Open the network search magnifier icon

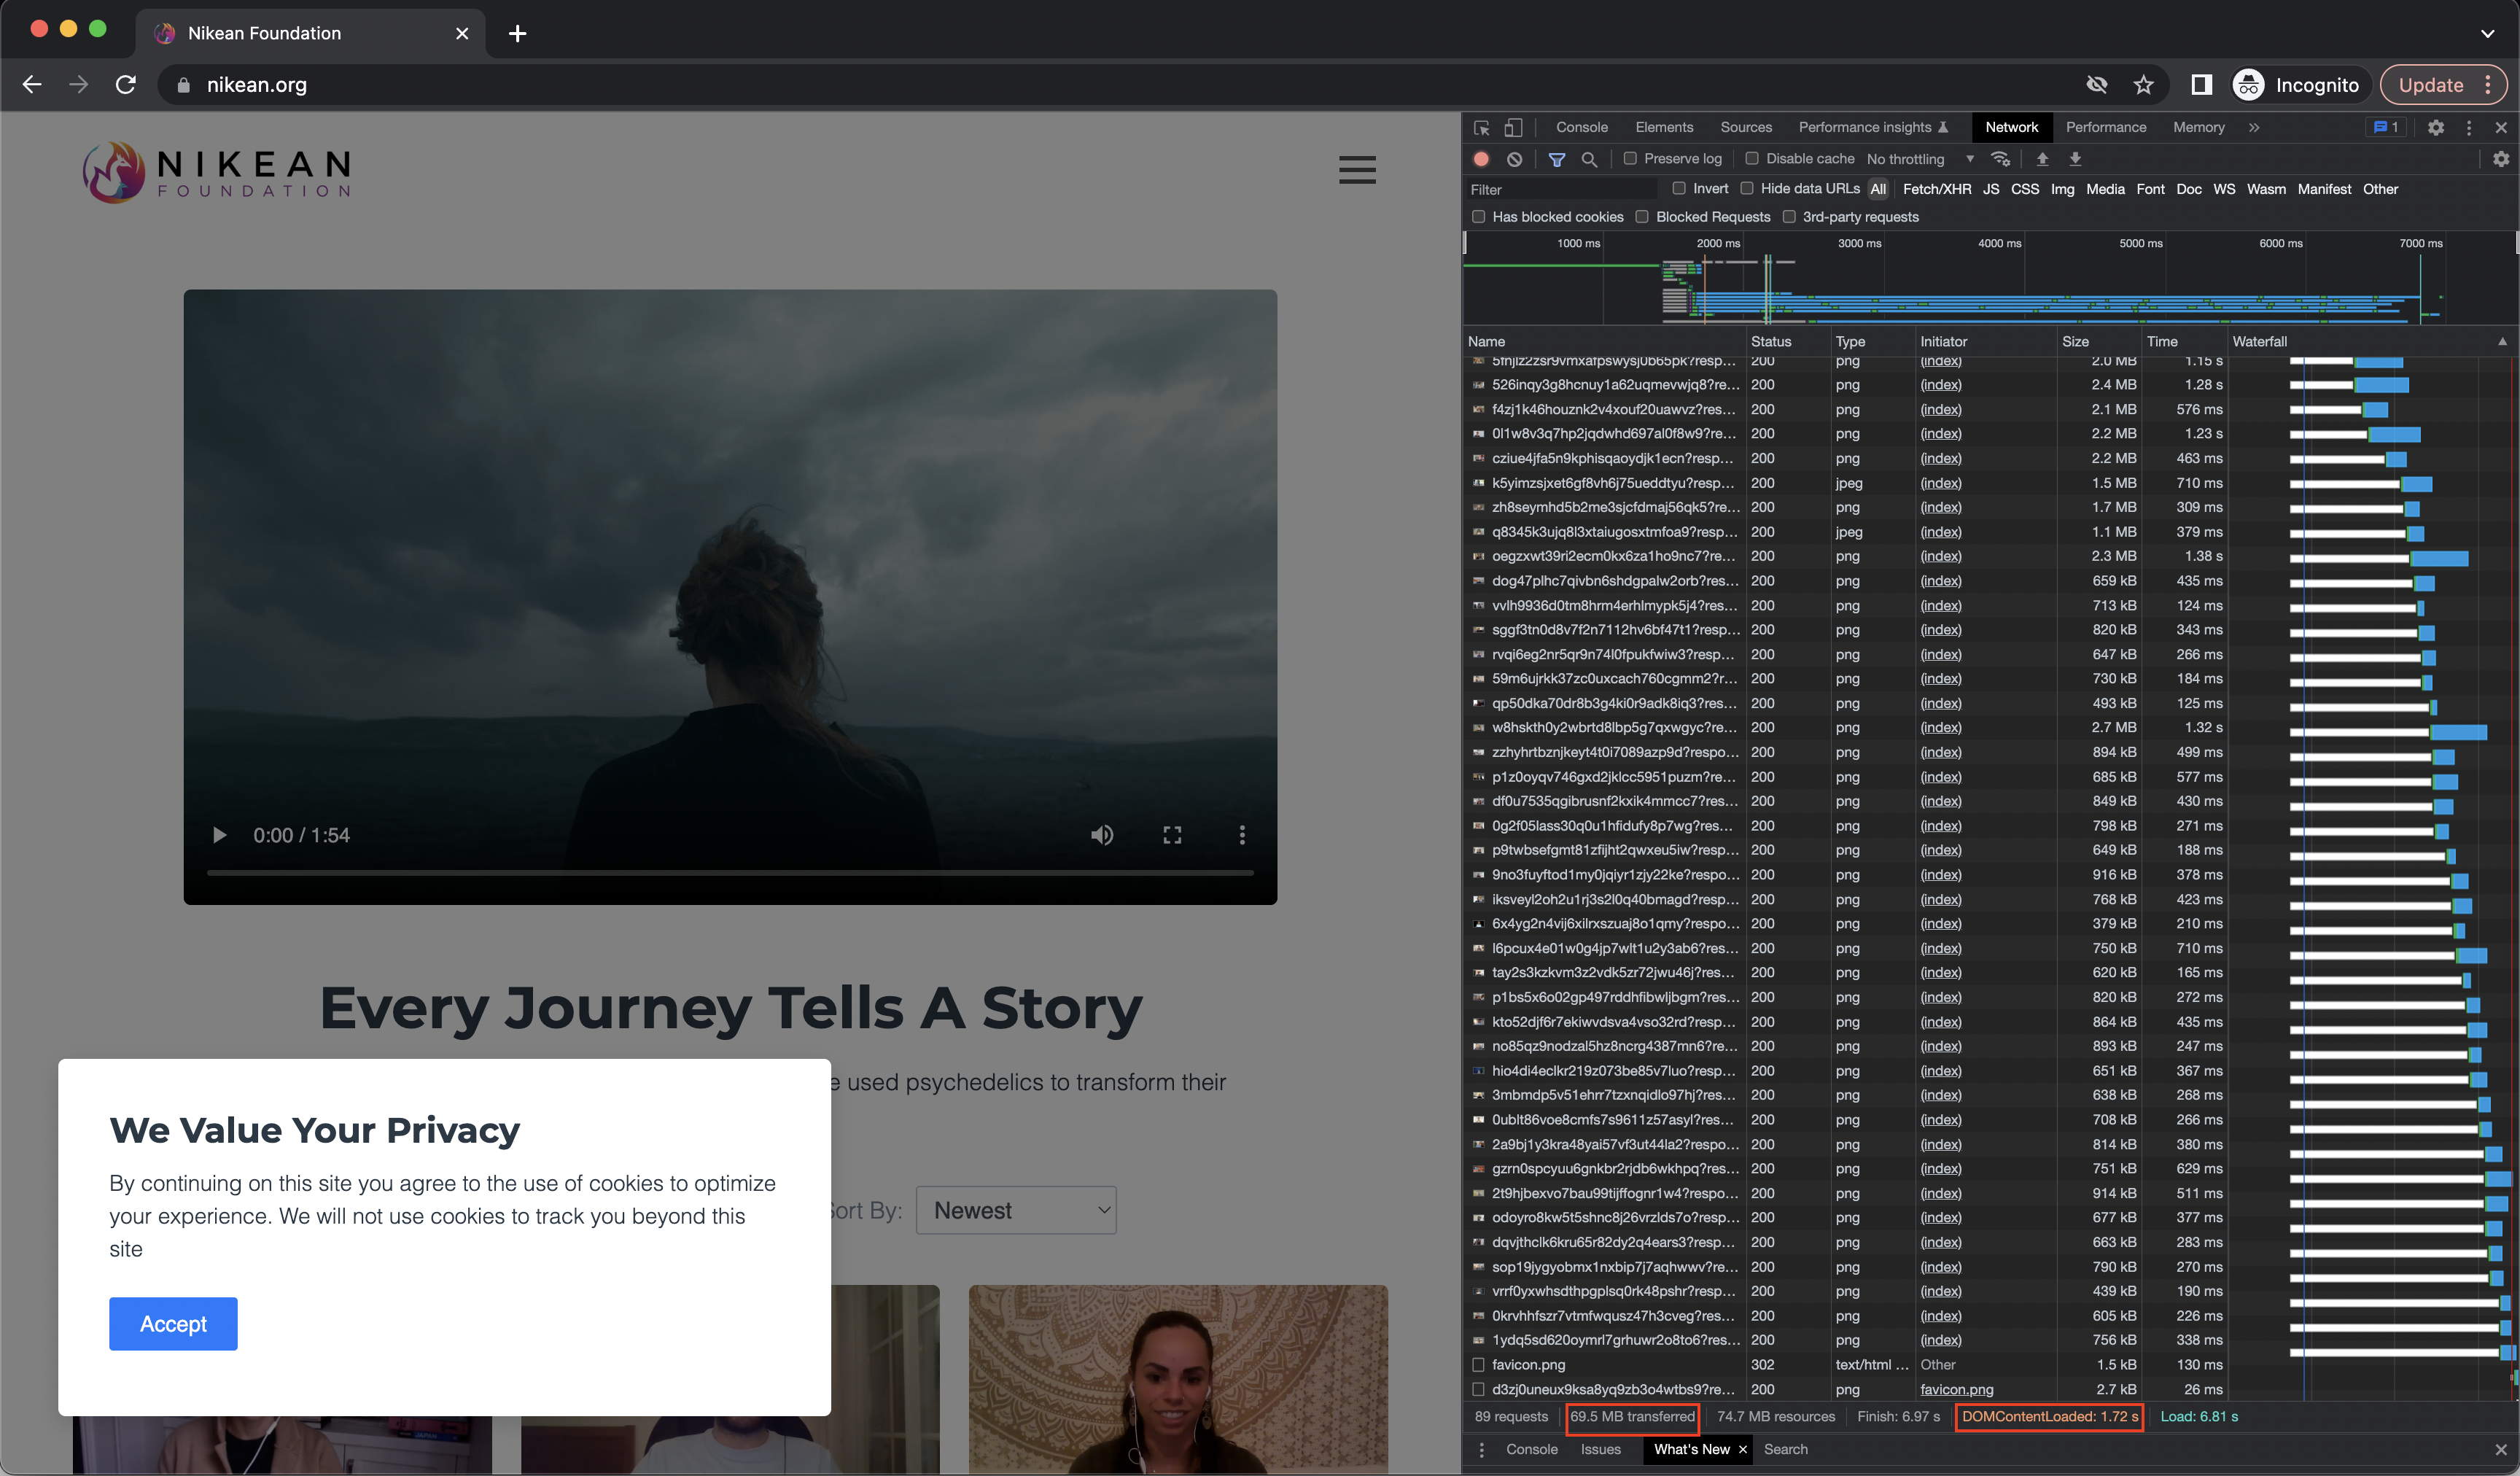[x=1589, y=159]
